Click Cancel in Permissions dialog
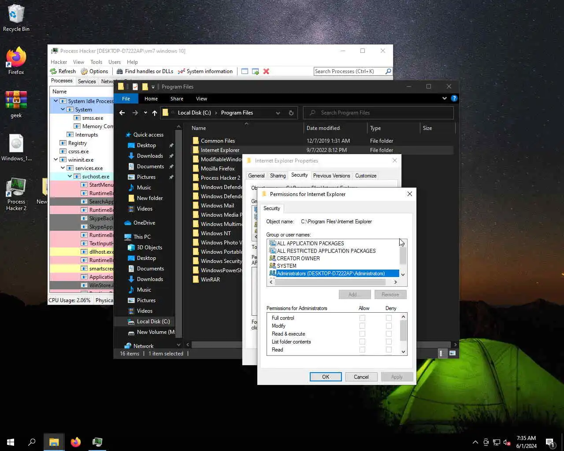The image size is (564, 451). tap(361, 377)
